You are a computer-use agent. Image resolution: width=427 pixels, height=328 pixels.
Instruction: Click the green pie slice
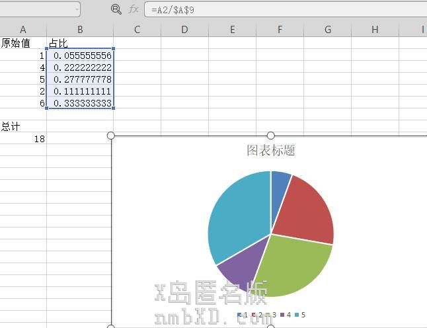(x=294, y=265)
